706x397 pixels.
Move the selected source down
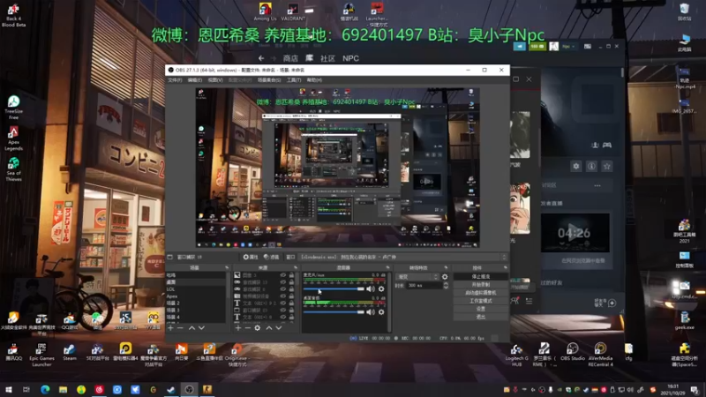pyautogui.click(x=279, y=328)
